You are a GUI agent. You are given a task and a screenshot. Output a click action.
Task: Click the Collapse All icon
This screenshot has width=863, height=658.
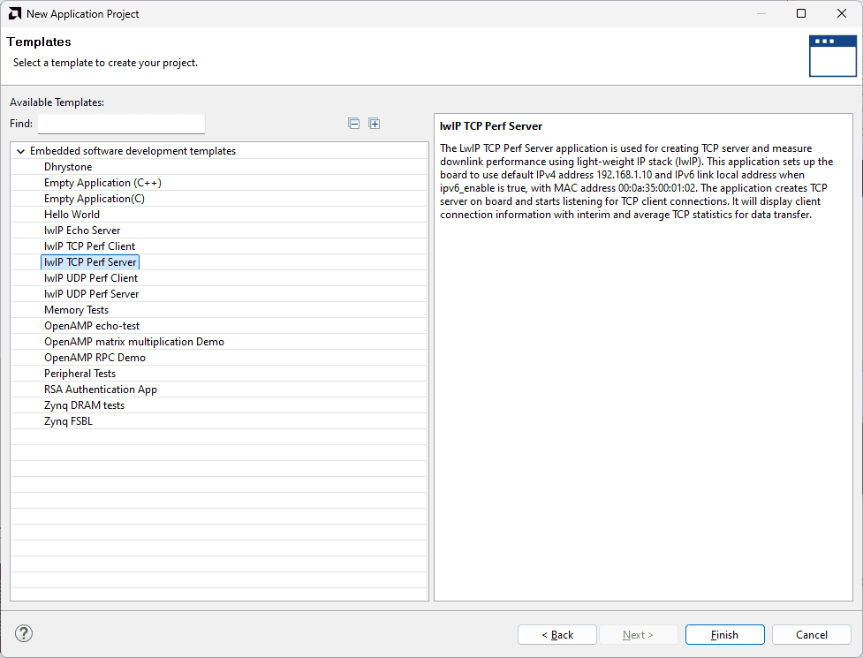(x=354, y=124)
